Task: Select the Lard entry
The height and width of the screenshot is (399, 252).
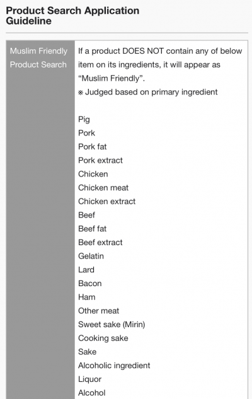Action: coord(86,270)
